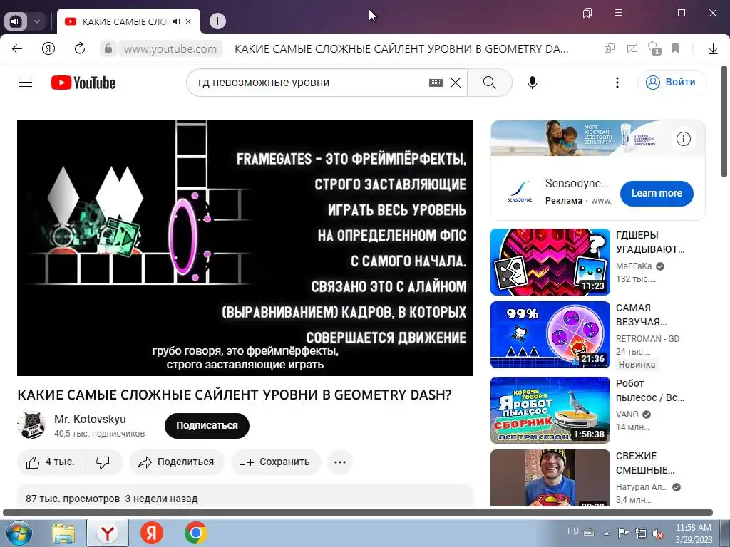Open a new browser tab
730x547 pixels.
point(217,21)
